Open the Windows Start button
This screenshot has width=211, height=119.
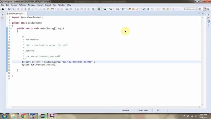click(x=4, y=116)
